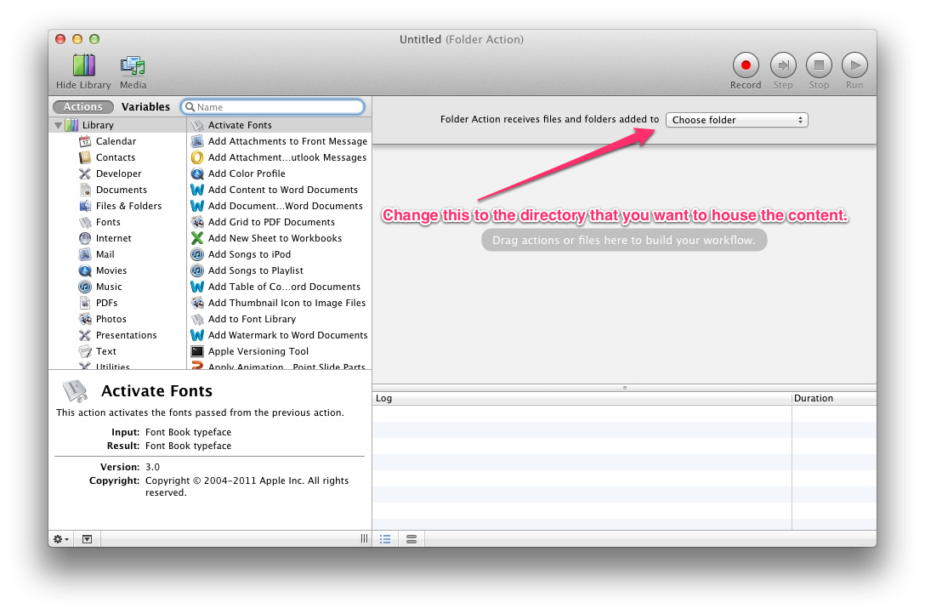925x614 pixels.
Task: Select Add New Sheet to Workbooks action
Action: [280, 238]
